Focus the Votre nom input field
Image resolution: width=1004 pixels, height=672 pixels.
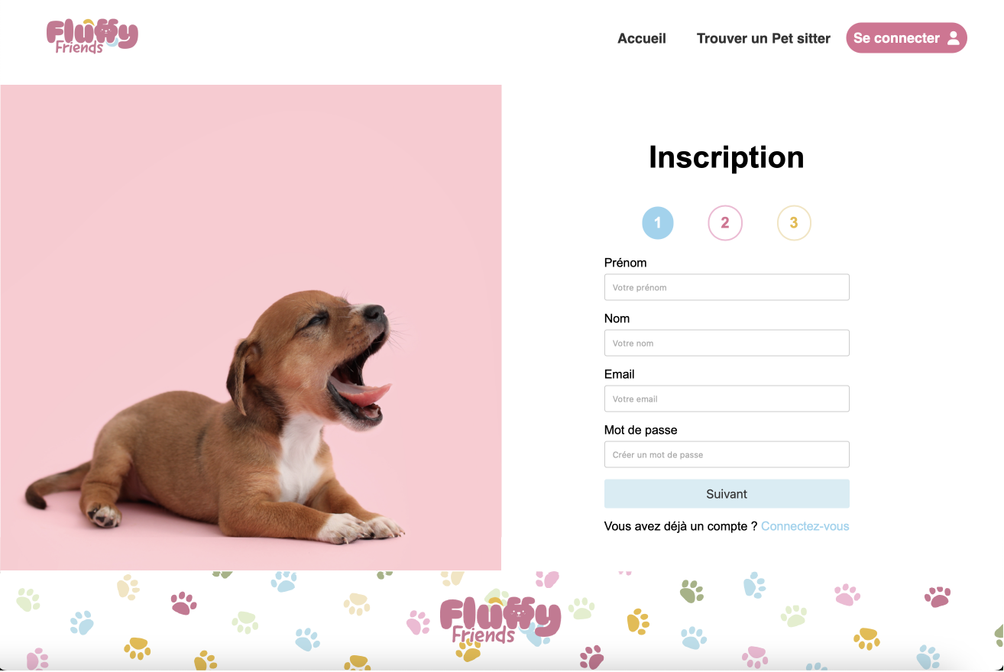coord(727,343)
